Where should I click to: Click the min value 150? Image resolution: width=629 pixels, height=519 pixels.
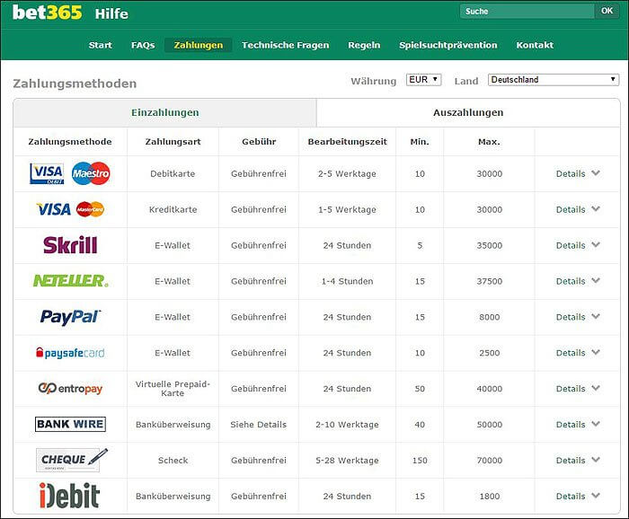420,460
